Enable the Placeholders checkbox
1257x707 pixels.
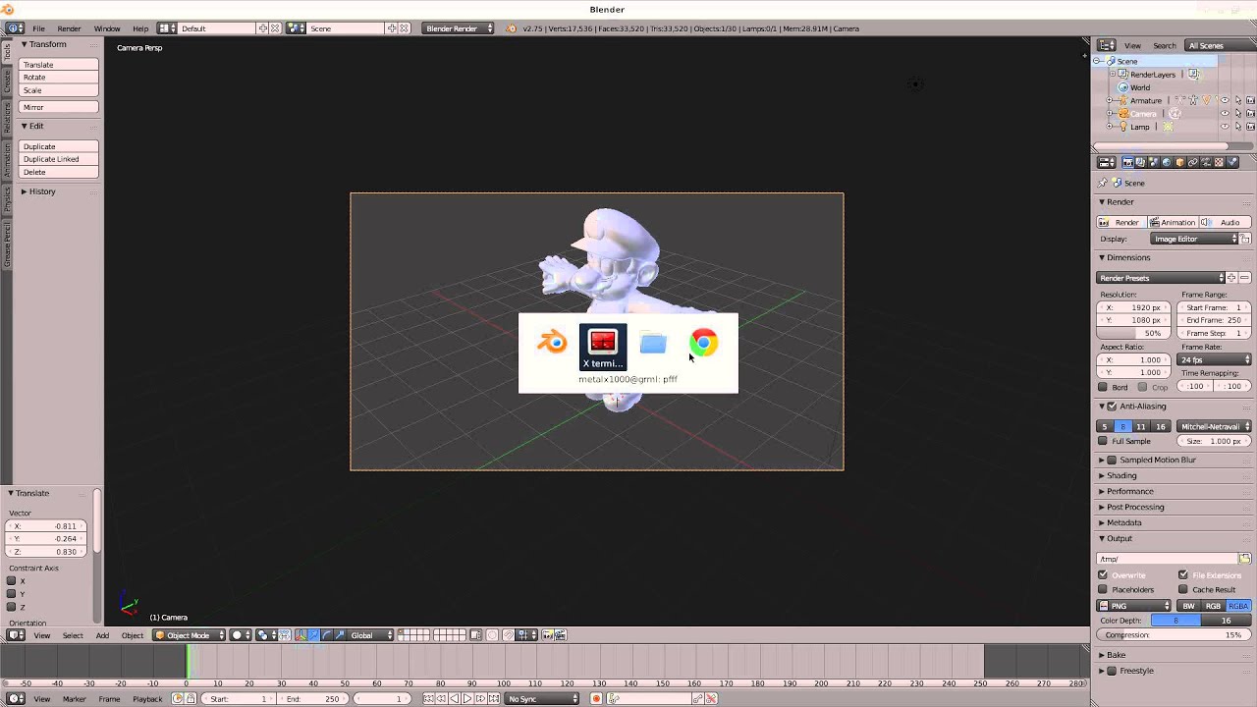(1103, 589)
